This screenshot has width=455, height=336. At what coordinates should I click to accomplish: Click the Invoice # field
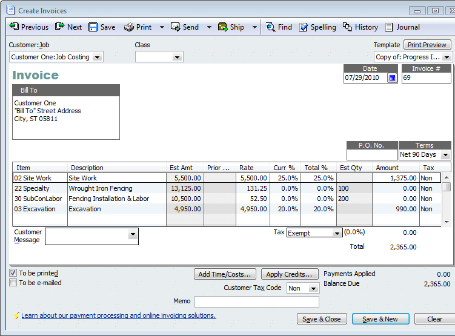(427, 77)
